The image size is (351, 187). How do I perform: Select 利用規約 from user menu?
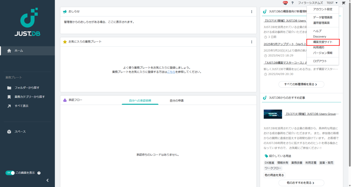pyautogui.click(x=323, y=47)
